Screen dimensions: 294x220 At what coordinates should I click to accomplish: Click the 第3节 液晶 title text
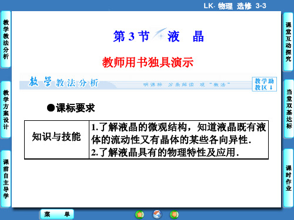tap(158, 36)
